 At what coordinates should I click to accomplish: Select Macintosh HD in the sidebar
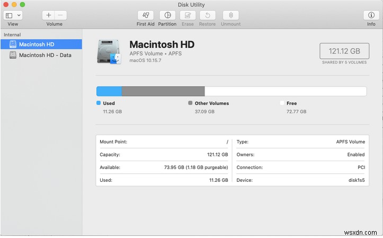click(x=41, y=44)
